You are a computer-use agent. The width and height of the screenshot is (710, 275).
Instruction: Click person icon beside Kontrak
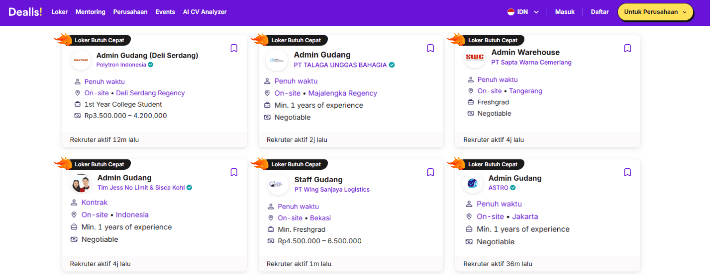(74, 203)
